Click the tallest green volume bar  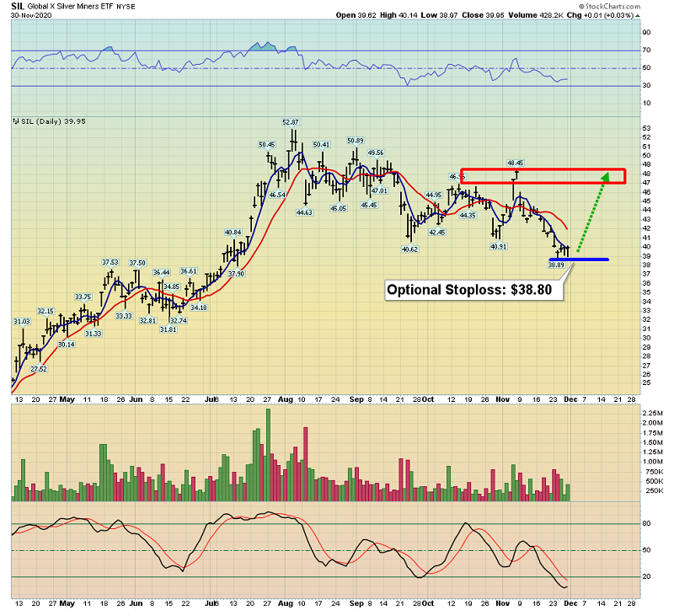tap(268, 455)
